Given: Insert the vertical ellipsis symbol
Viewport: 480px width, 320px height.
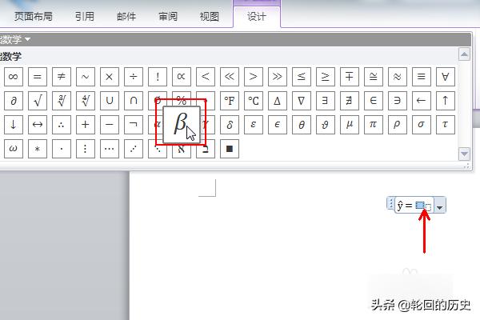Looking at the screenshot, I should pos(86,149).
